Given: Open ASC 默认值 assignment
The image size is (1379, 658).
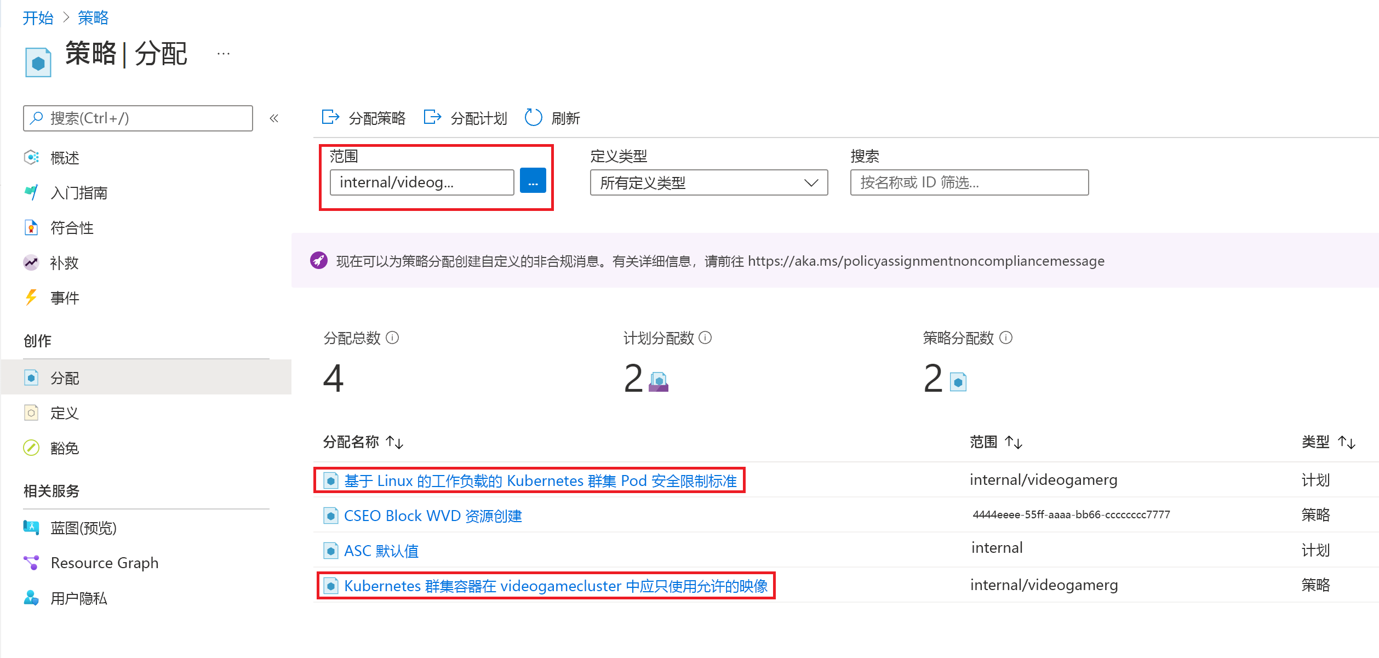Looking at the screenshot, I should (x=381, y=551).
